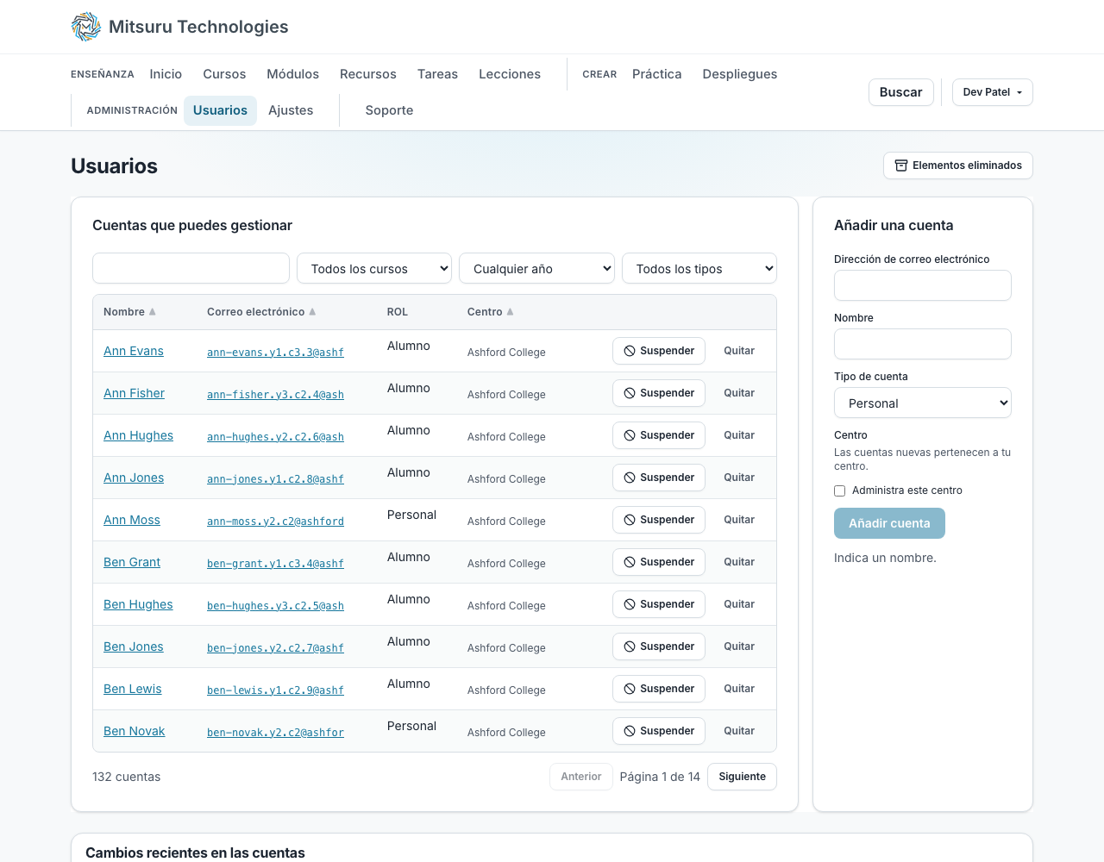Click the ban icon in Ben Novak row
This screenshot has height=862, width=1104.
click(630, 731)
